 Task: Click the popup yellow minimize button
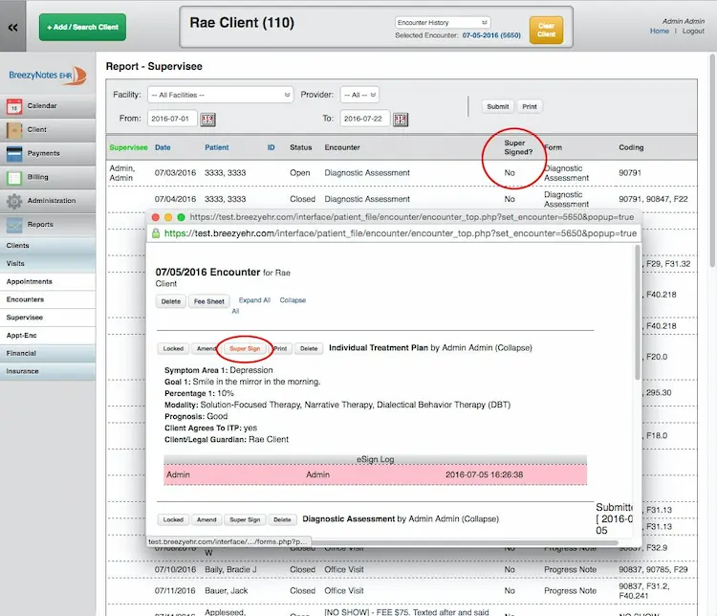[168, 217]
